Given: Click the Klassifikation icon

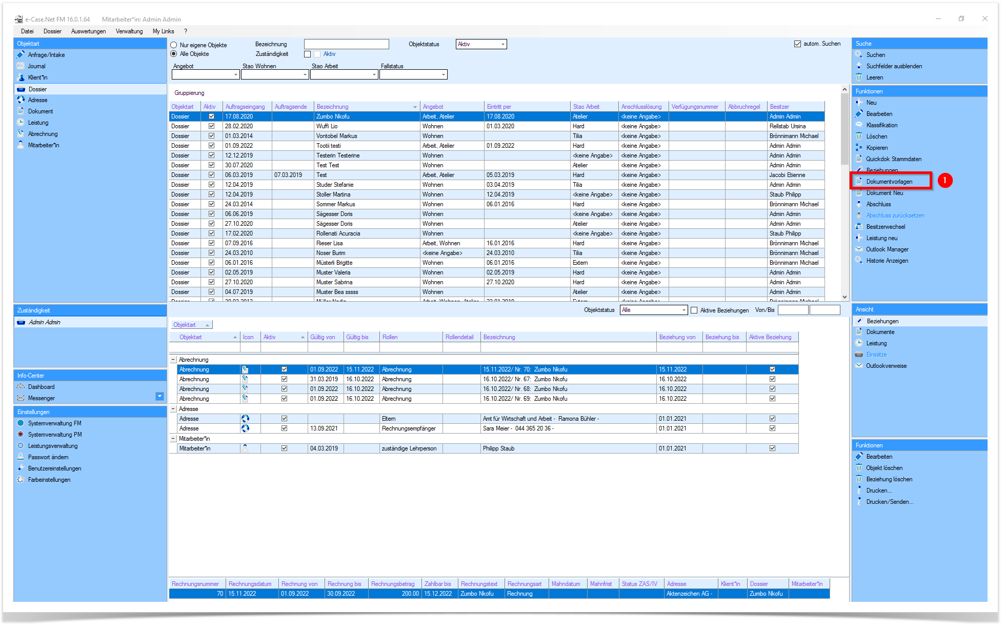Looking at the screenshot, I should [x=859, y=125].
